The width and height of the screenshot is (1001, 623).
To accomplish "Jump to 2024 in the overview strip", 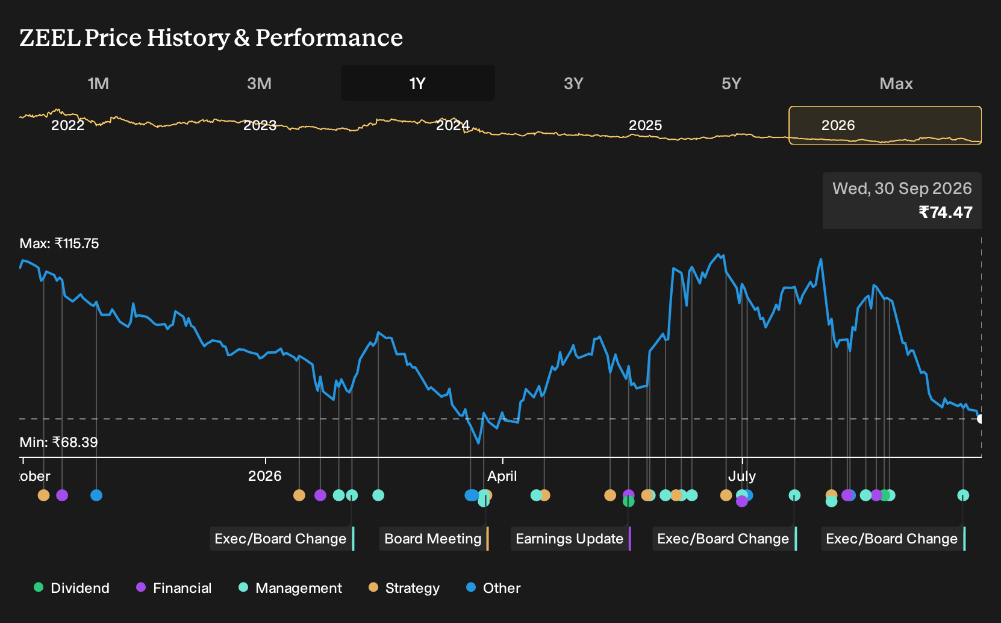I will point(452,125).
